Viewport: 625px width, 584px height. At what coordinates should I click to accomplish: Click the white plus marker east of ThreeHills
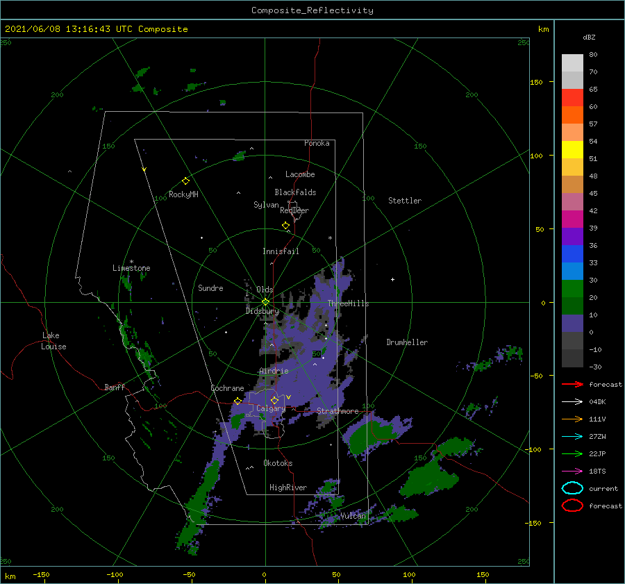pos(392,279)
